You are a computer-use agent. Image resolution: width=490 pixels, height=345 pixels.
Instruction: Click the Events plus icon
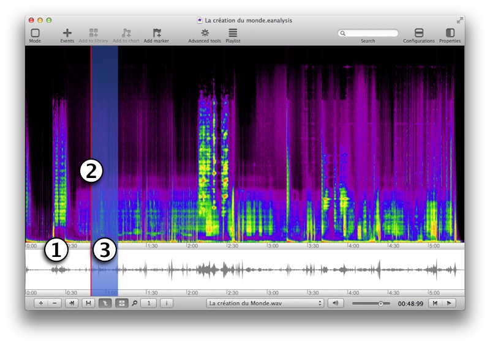point(67,33)
